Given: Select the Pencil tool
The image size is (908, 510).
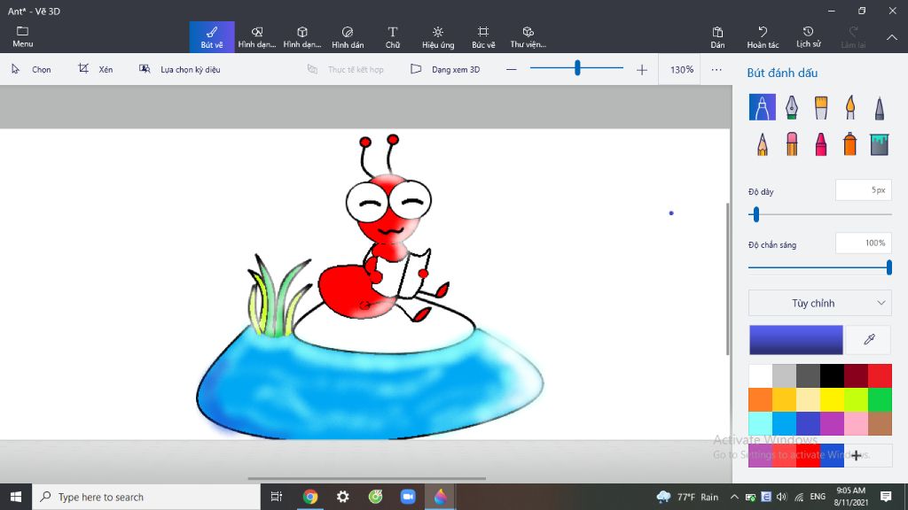Looking at the screenshot, I should 762,143.
